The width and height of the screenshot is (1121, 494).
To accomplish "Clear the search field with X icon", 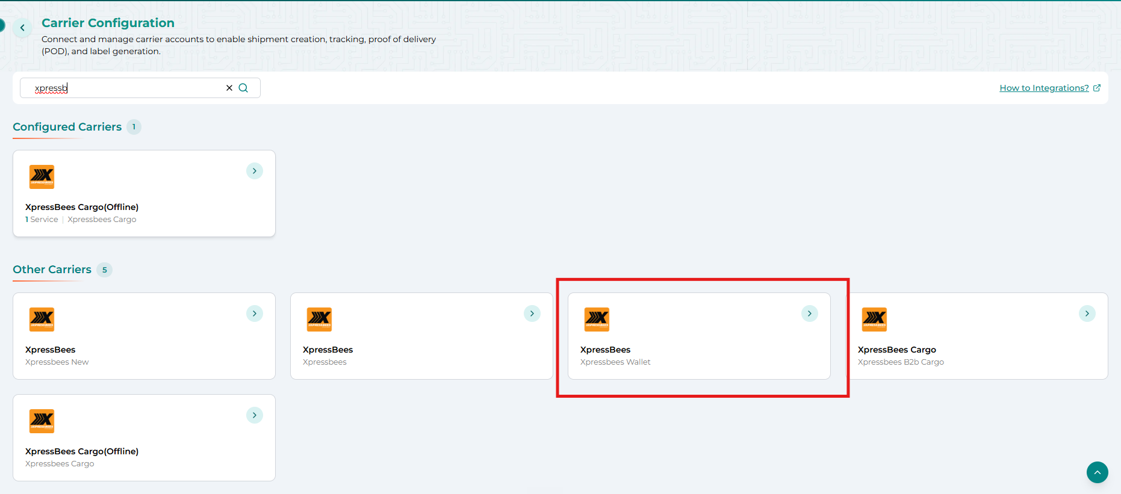I will click(229, 88).
